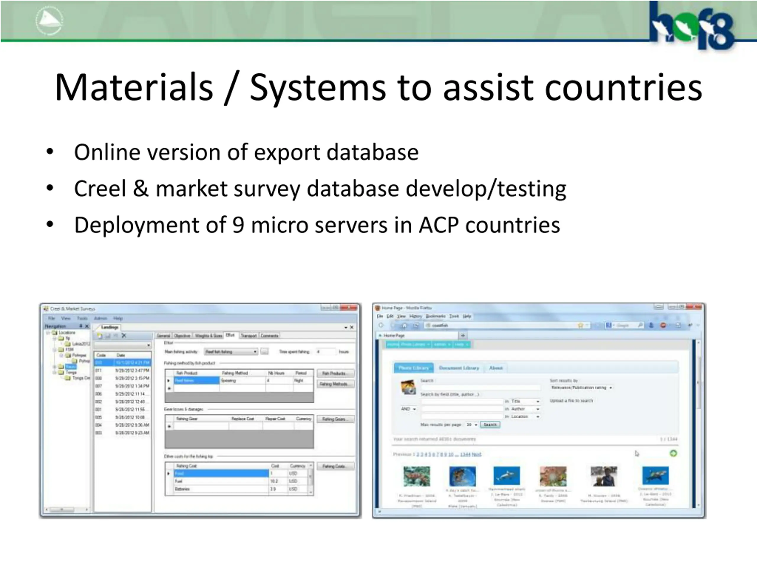The width and height of the screenshot is (757, 568).
Task: Click Firefox back arrow icon
Action: point(381,325)
